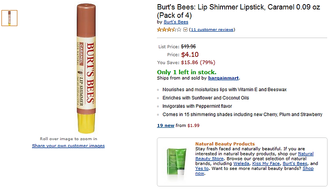The width and height of the screenshot is (329, 191).
Task: Click the star rating icon
Action: point(169,29)
